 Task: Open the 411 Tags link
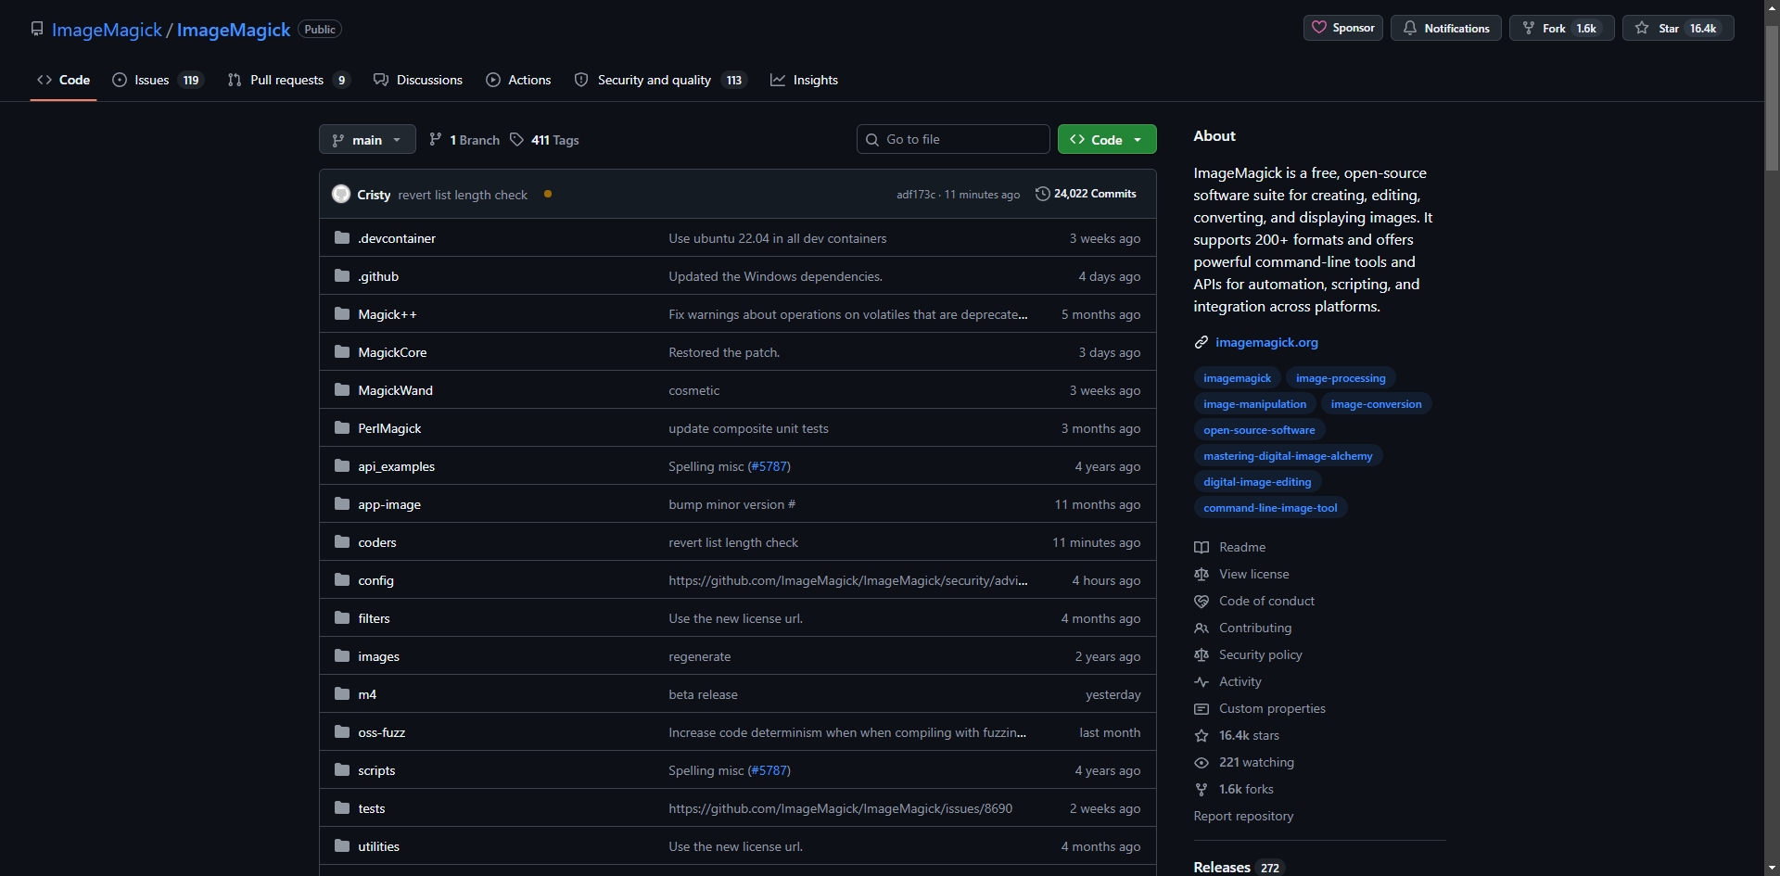point(545,140)
